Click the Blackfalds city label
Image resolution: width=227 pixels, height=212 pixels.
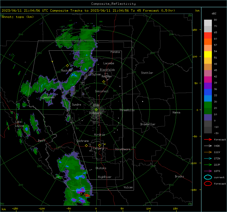107,70
